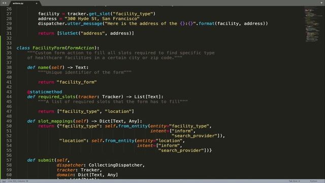Click 'get_slot' on line 27
The width and height of the screenshot is (325, 183).
coord(100,14)
